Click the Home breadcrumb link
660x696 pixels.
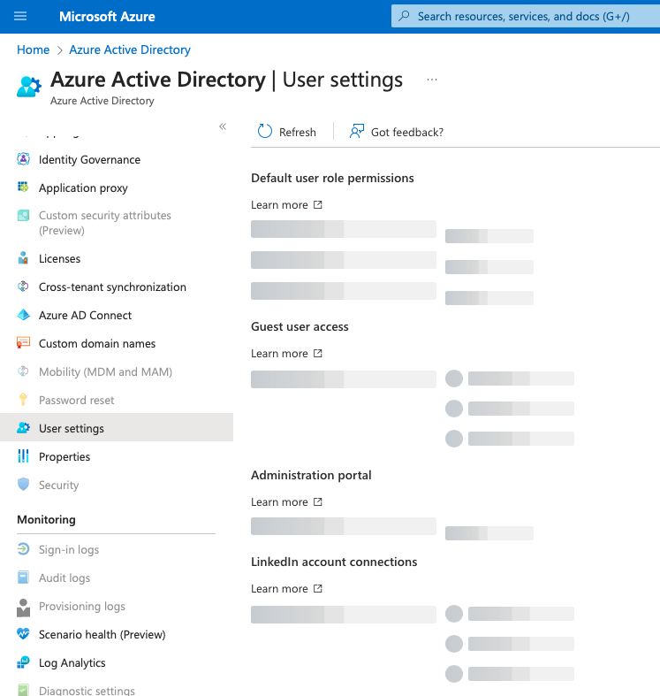[34, 50]
